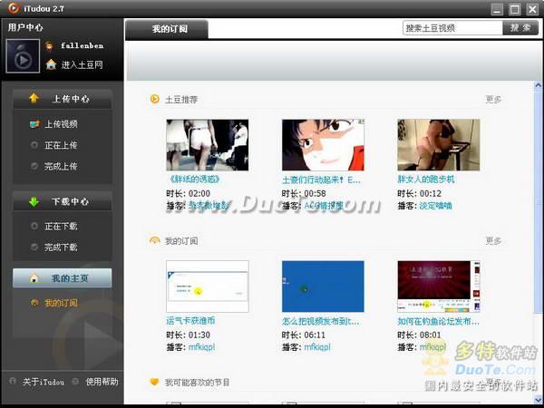The height and width of the screenshot is (408, 544).
Task: Open the 淡定喵喵 uploader link
Action: [x=436, y=206]
